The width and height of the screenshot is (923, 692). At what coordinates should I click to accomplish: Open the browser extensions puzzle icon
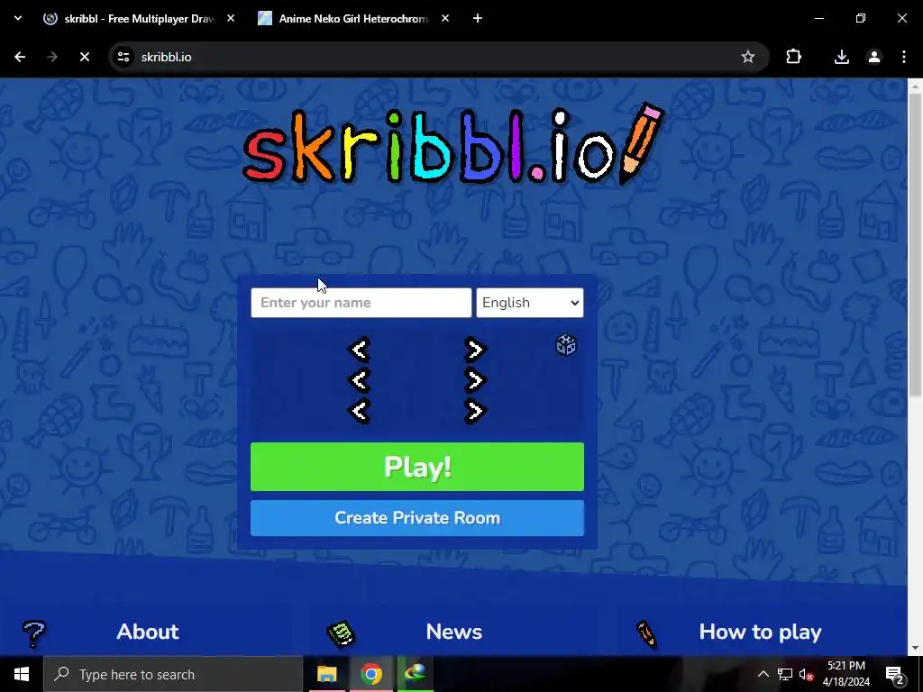[x=793, y=57]
